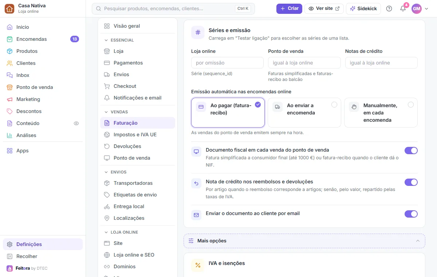The height and width of the screenshot is (277, 437).
Task: Click the IVA e isenções percent icon
Action: pos(198,265)
